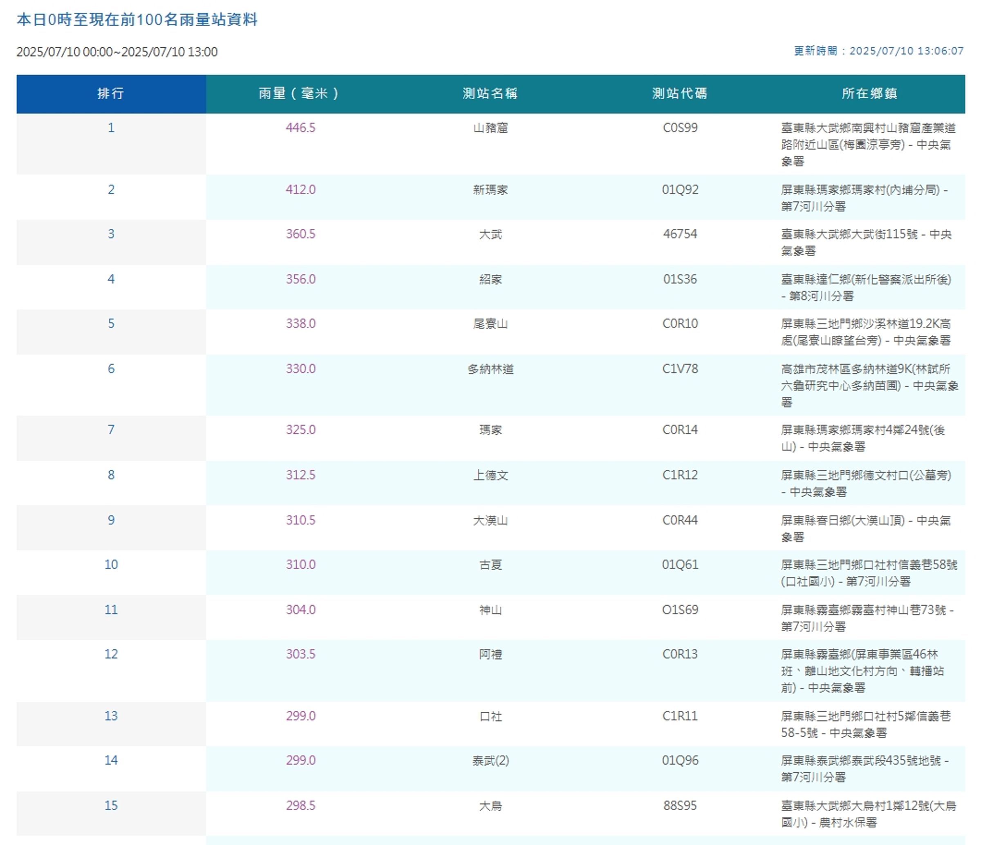Select the update time 2025/07/10 13:06:07
Viewport: 981px width, 845px height.
tap(906, 51)
